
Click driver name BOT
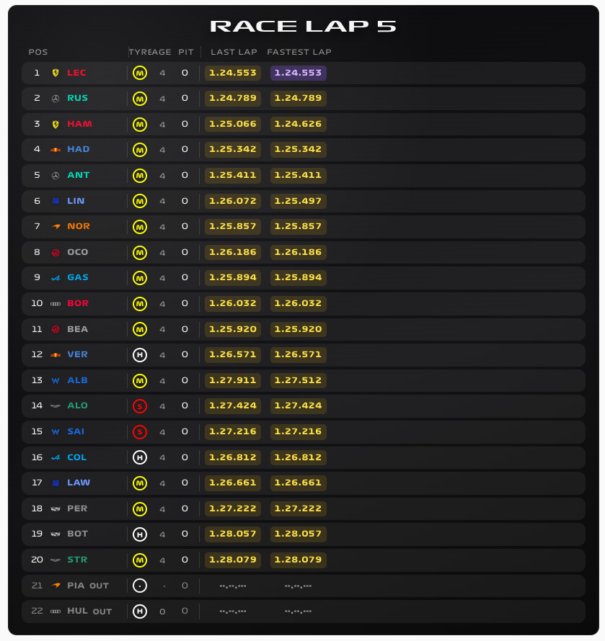tap(77, 534)
